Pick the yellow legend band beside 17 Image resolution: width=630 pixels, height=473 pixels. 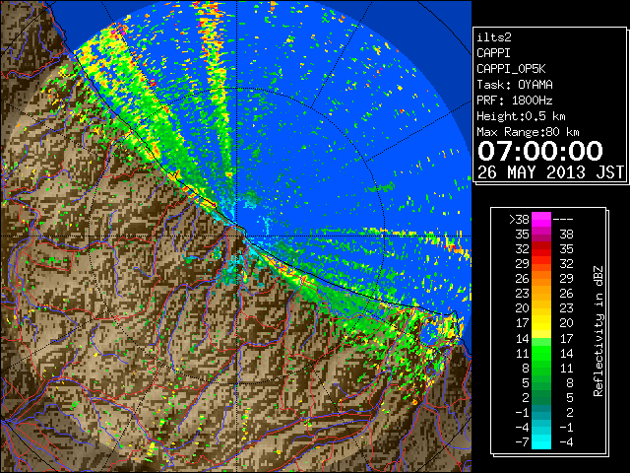coord(541,323)
